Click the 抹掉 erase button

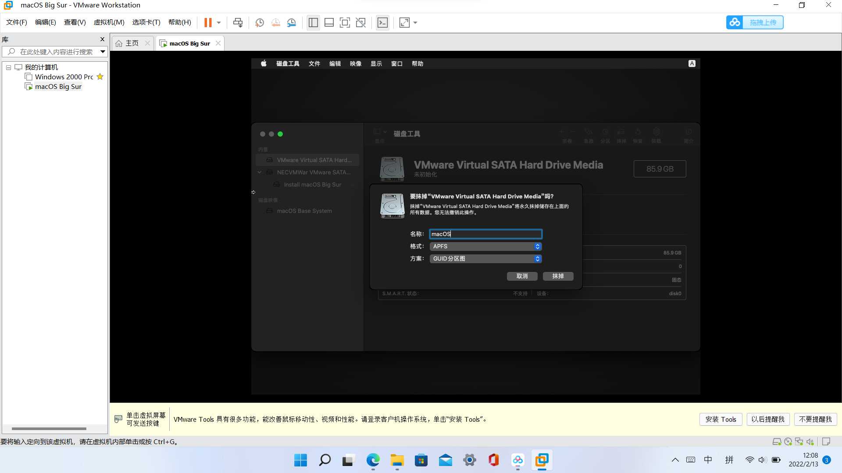pyautogui.click(x=558, y=276)
